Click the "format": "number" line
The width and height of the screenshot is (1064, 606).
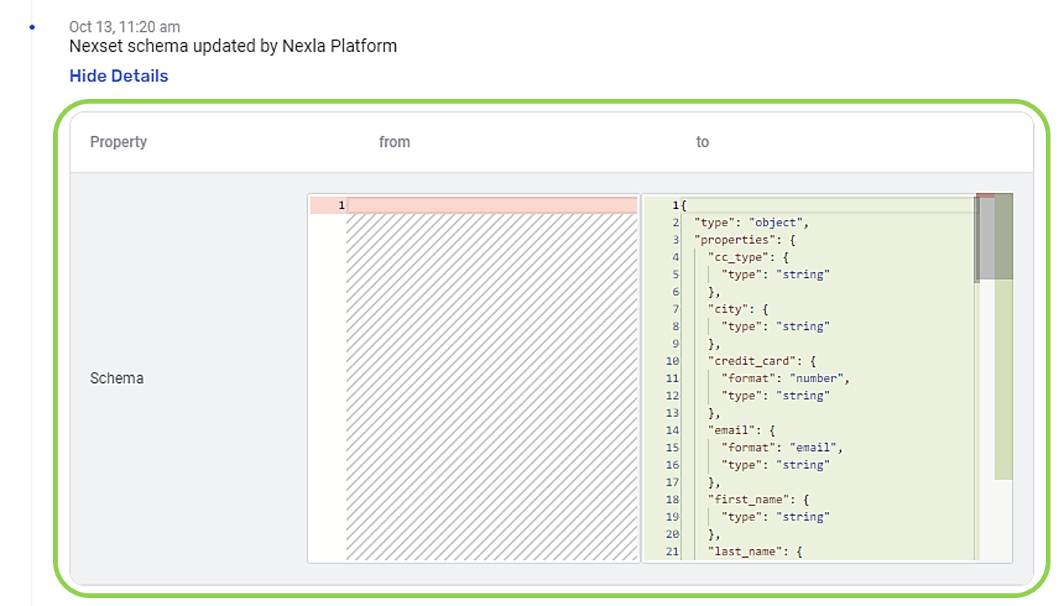click(785, 378)
